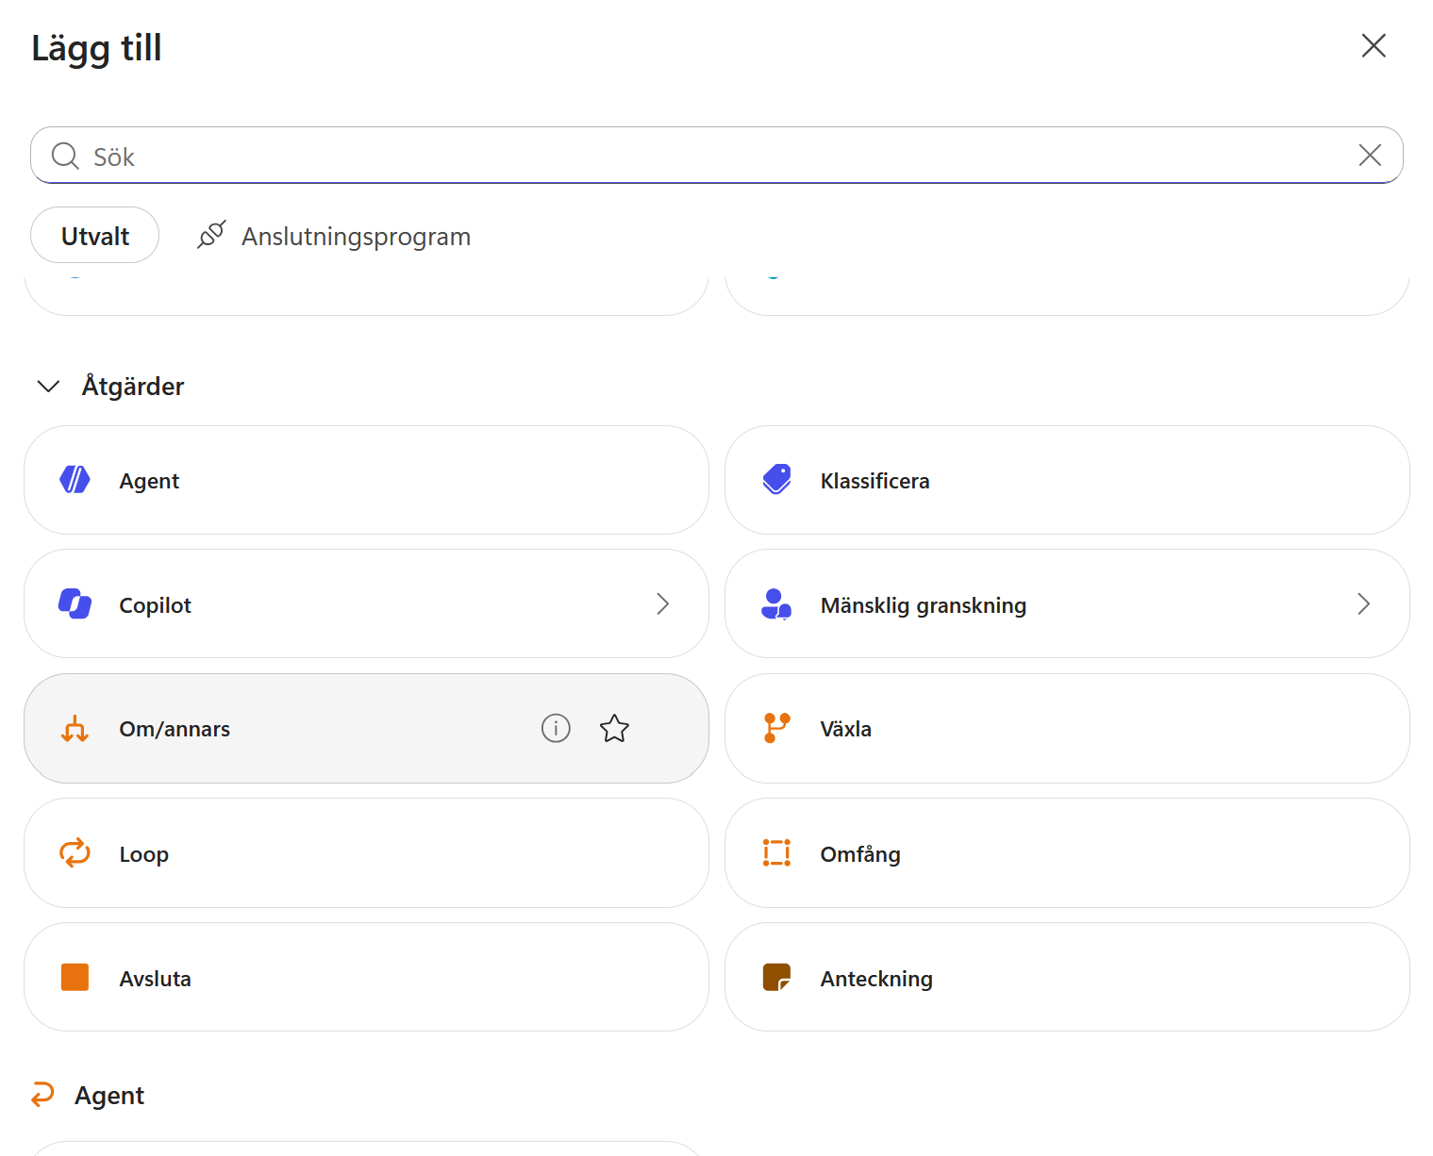Close the Lägg till panel
Screen dimensions: 1433x1156
tap(1374, 45)
